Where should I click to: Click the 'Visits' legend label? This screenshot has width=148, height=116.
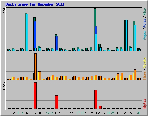pyautogui.click(x=145, y=63)
